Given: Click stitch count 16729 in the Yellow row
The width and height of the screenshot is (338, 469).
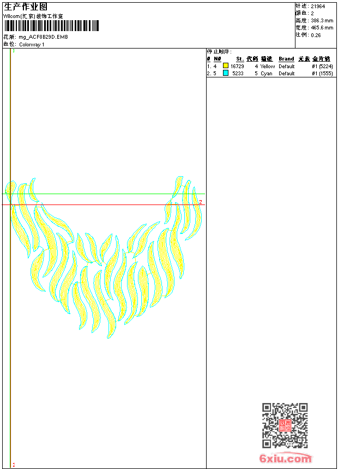Looking at the screenshot, I should click(x=237, y=67).
